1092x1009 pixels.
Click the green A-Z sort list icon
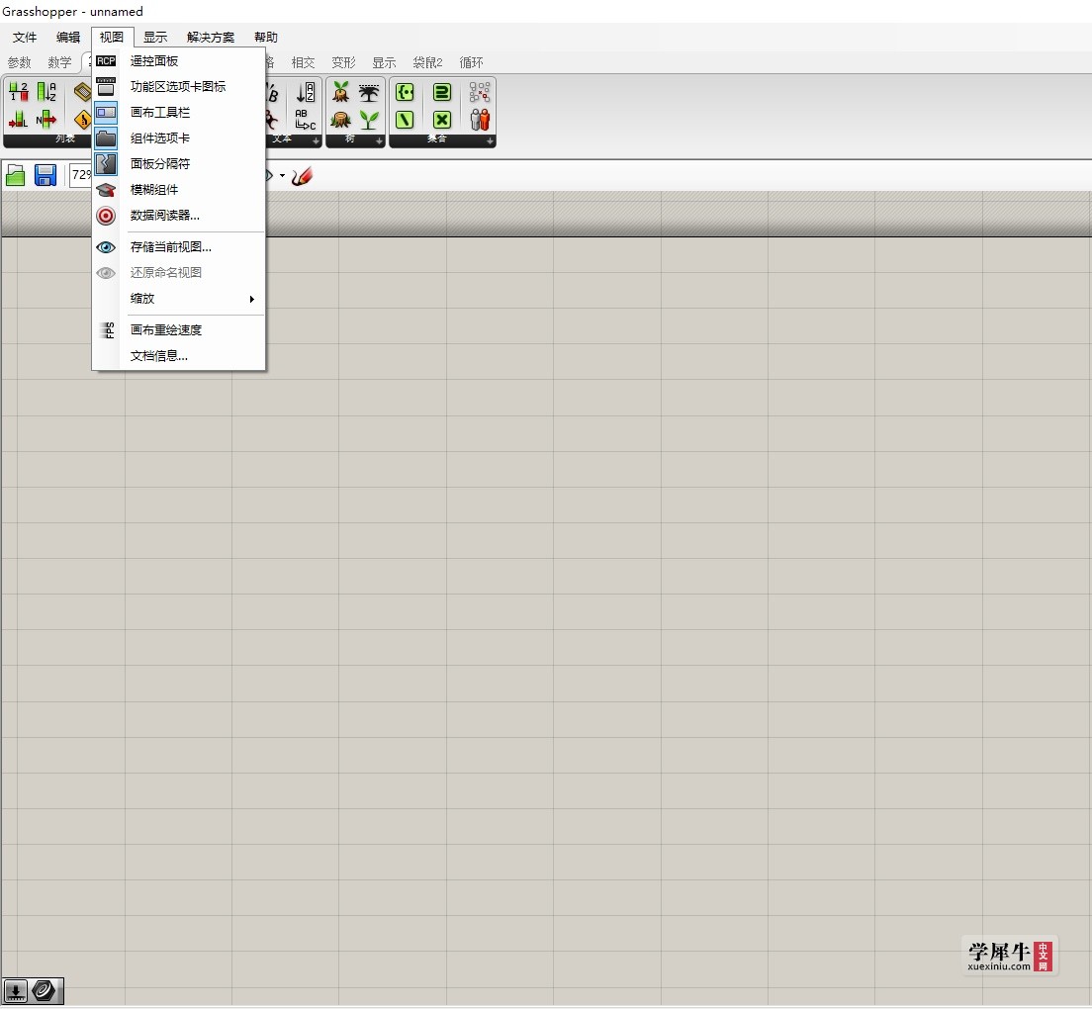pyautogui.click(x=46, y=91)
